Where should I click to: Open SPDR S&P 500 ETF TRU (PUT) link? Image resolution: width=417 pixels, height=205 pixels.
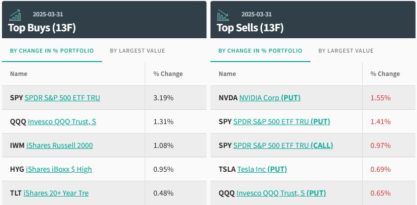pyautogui.click(x=282, y=122)
